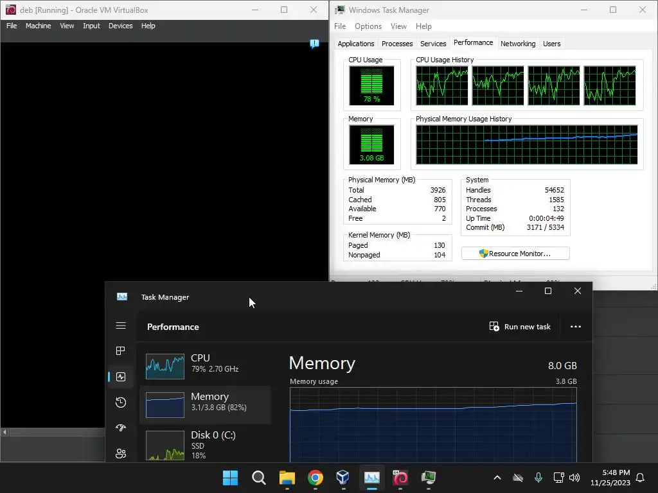Screen dimensions: 658x493
Task: Switch to Networking tab
Action: pyautogui.click(x=518, y=44)
